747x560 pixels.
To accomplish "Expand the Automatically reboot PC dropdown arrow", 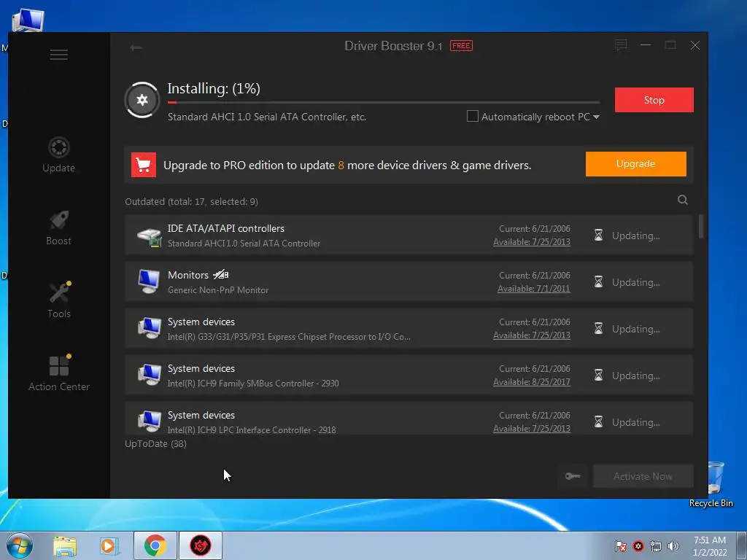I will [596, 117].
